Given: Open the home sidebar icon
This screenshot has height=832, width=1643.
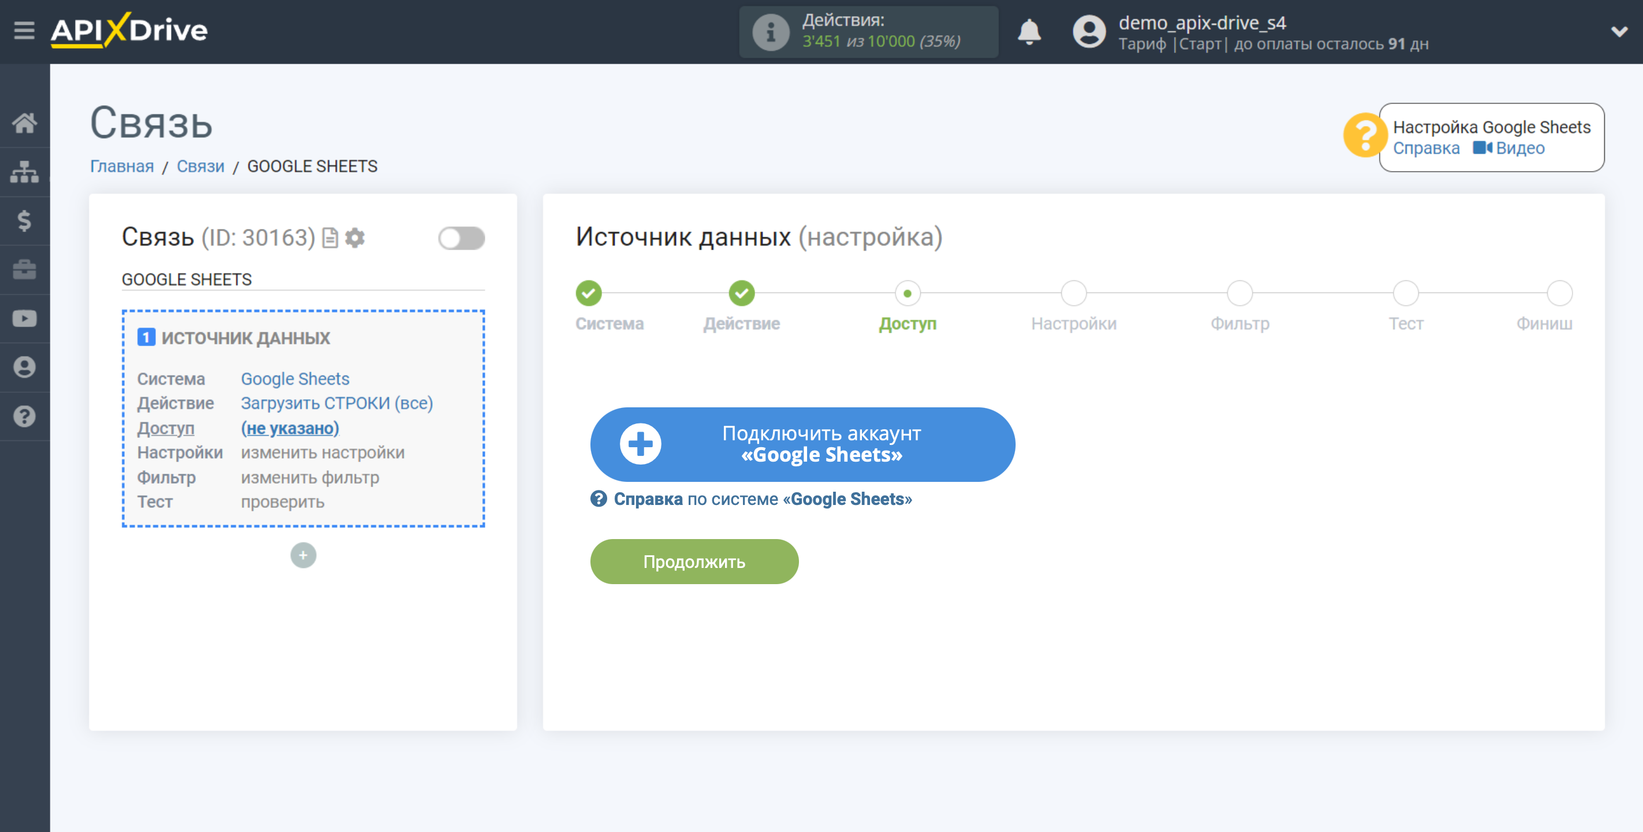Looking at the screenshot, I should (24, 122).
